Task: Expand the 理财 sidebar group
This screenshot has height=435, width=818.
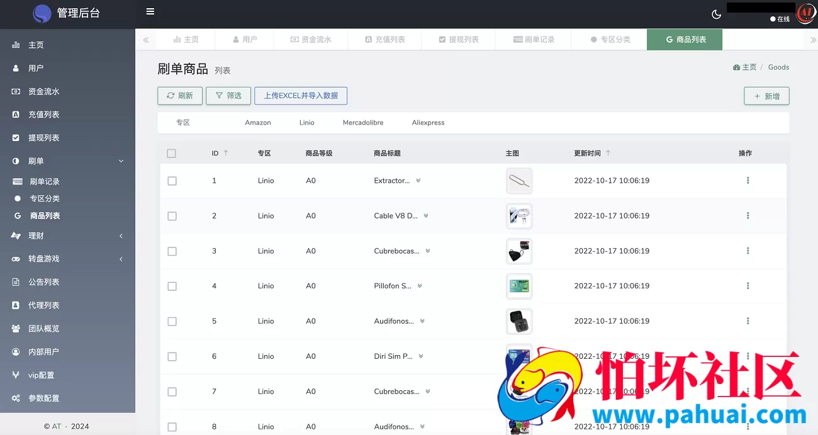Action: [67, 236]
